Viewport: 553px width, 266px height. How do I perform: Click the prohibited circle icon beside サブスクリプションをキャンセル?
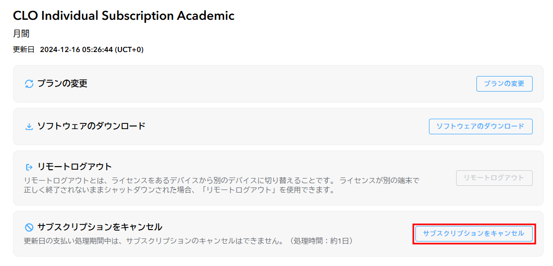click(x=29, y=227)
